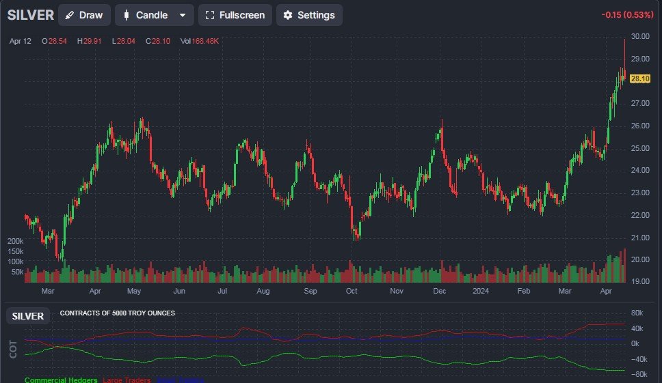Toggle Large Traders legend series
This screenshot has width=662, height=383.
coord(127,380)
